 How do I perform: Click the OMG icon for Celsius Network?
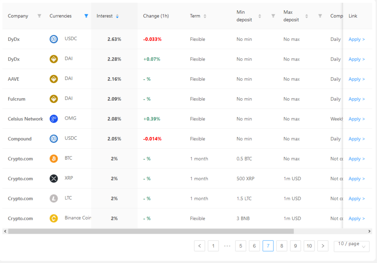(x=54, y=119)
